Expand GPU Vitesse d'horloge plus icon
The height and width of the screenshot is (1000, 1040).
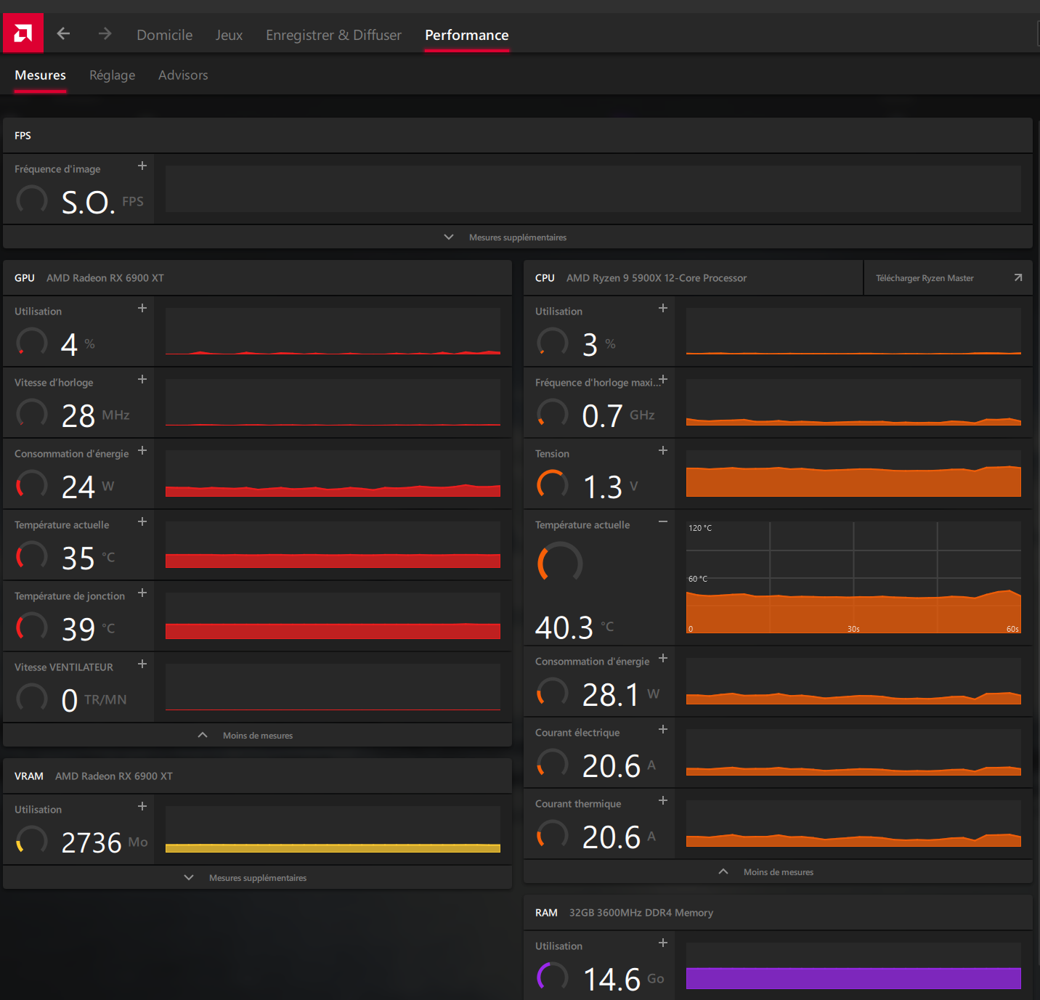142,379
